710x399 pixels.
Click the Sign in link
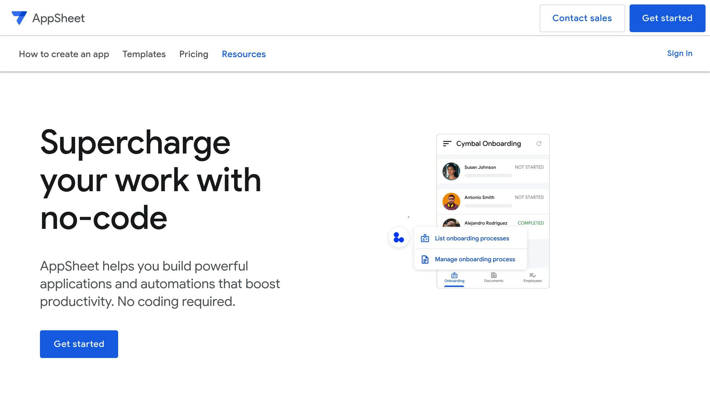tap(679, 53)
